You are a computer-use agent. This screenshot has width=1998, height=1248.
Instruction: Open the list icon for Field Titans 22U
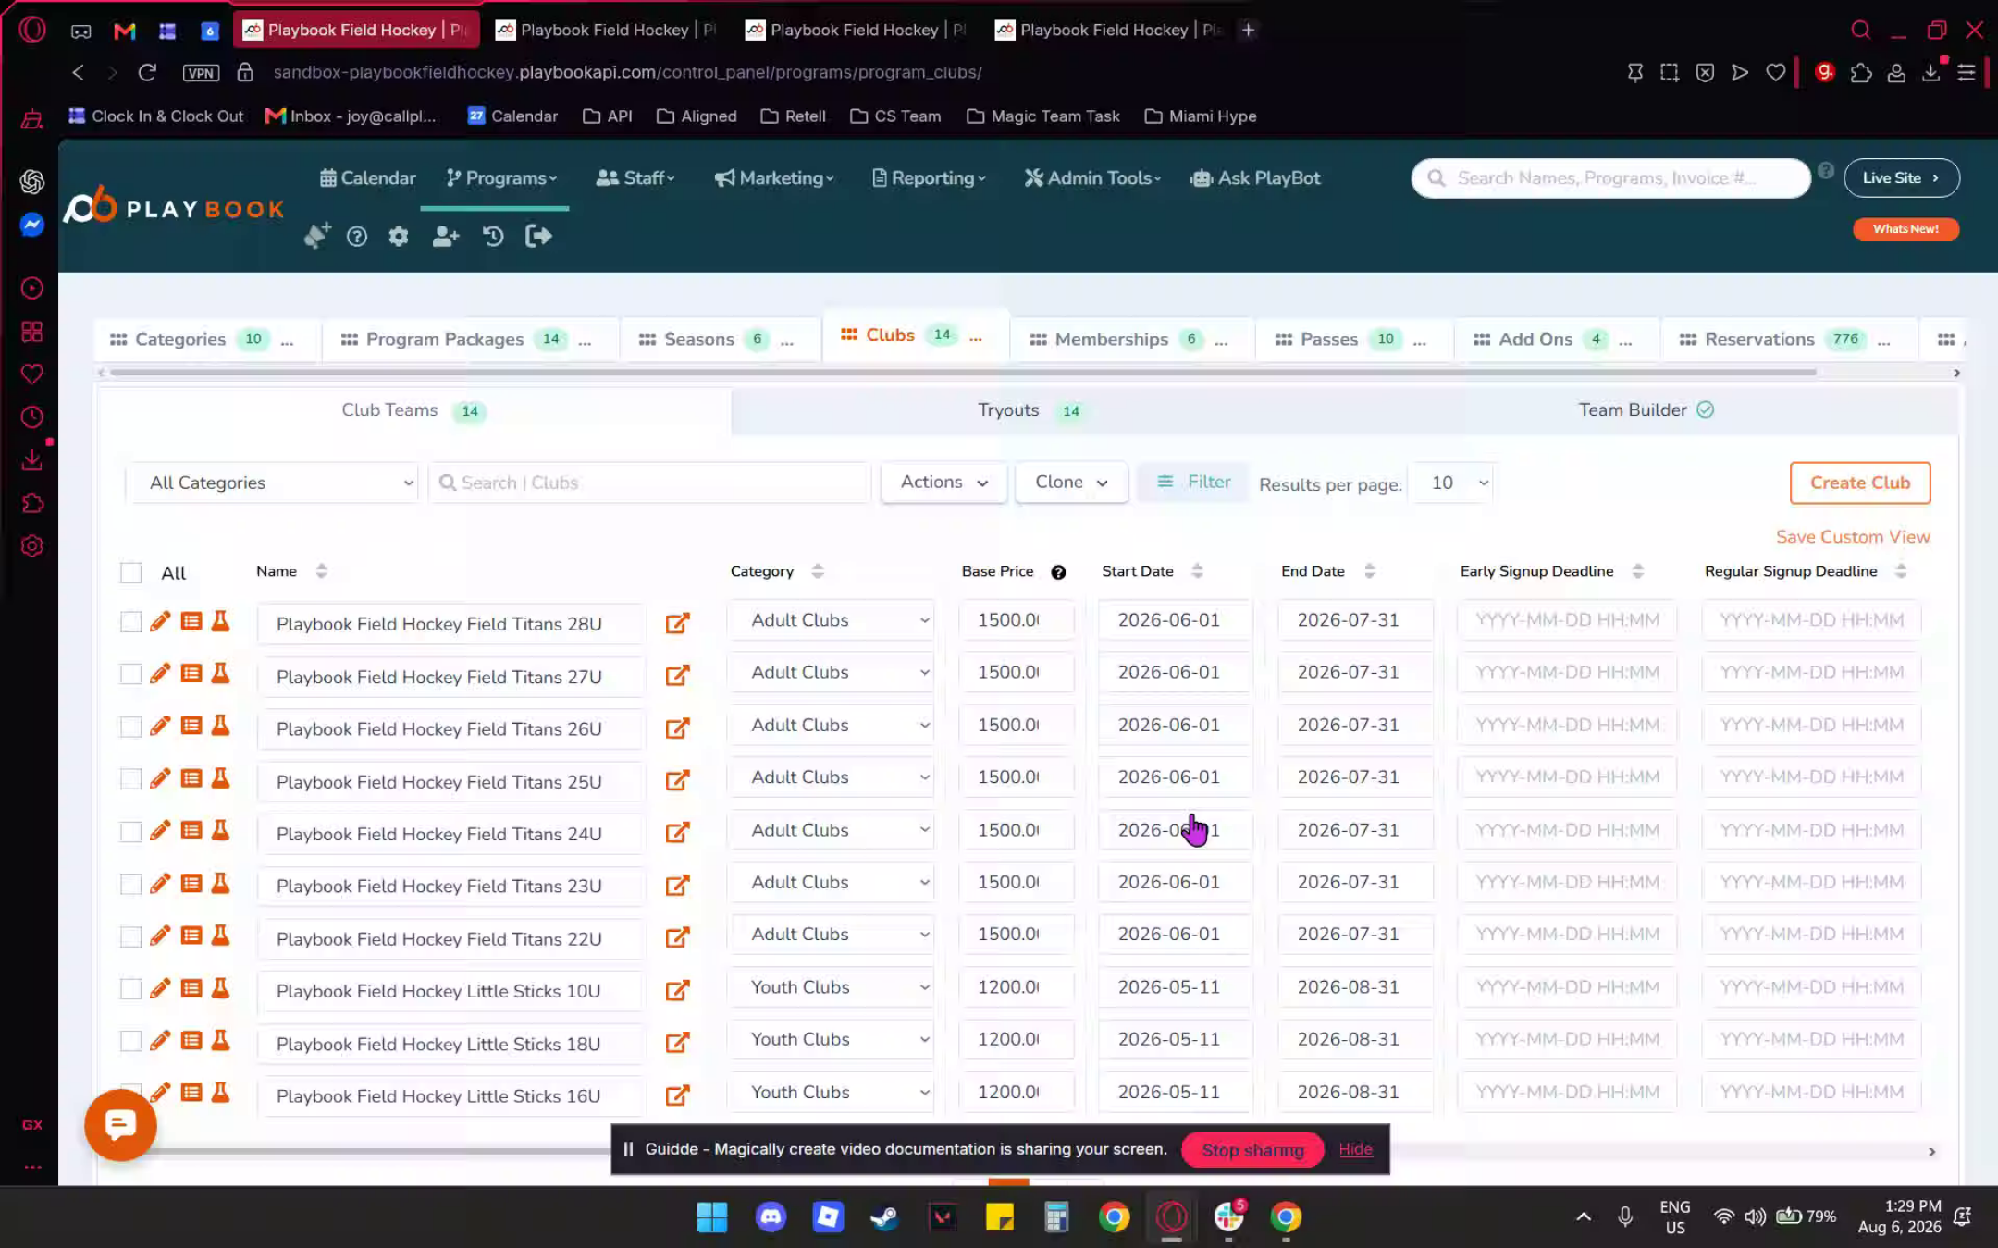[x=191, y=936]
